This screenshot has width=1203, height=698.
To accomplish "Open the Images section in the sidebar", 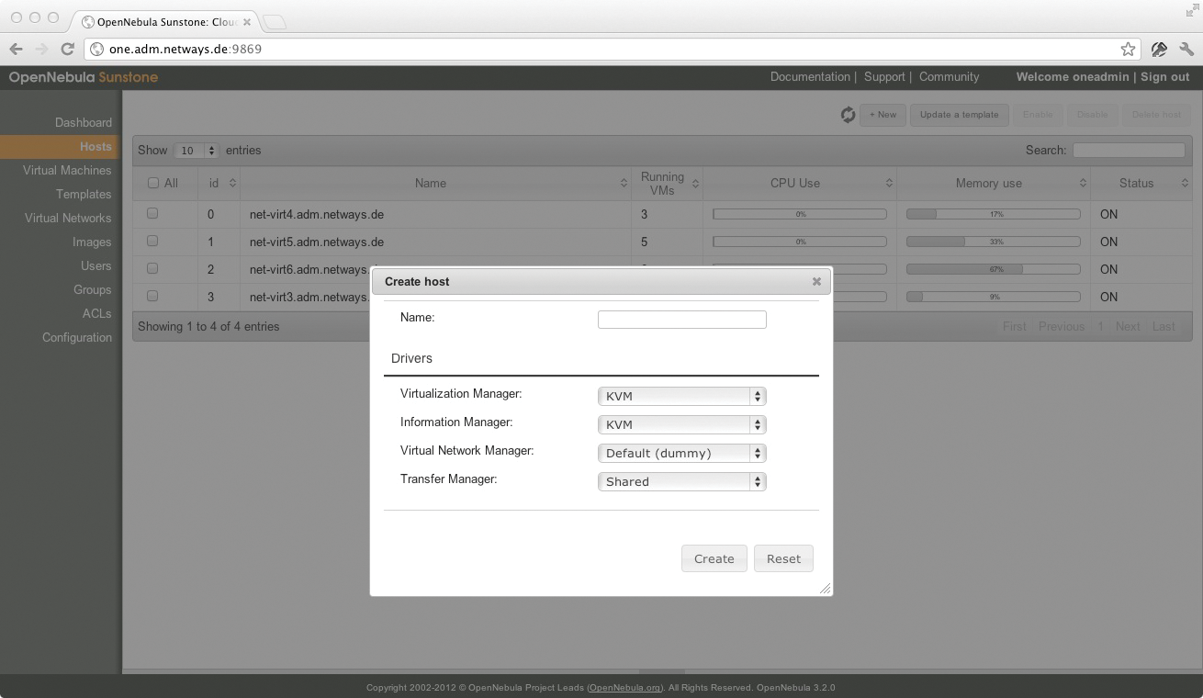I will (x=93, y=242).
